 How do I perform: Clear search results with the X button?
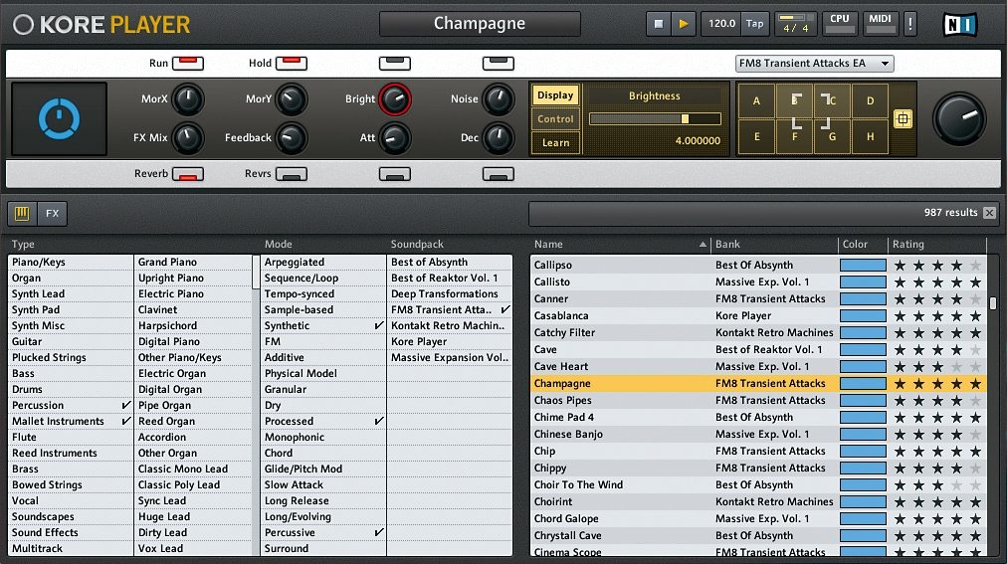click(x=990, y=213)
